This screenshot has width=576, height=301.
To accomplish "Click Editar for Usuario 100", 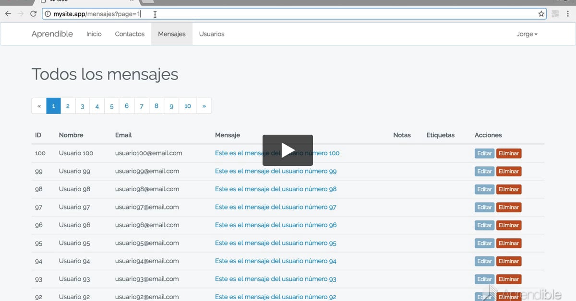I will tap(484, 153).
